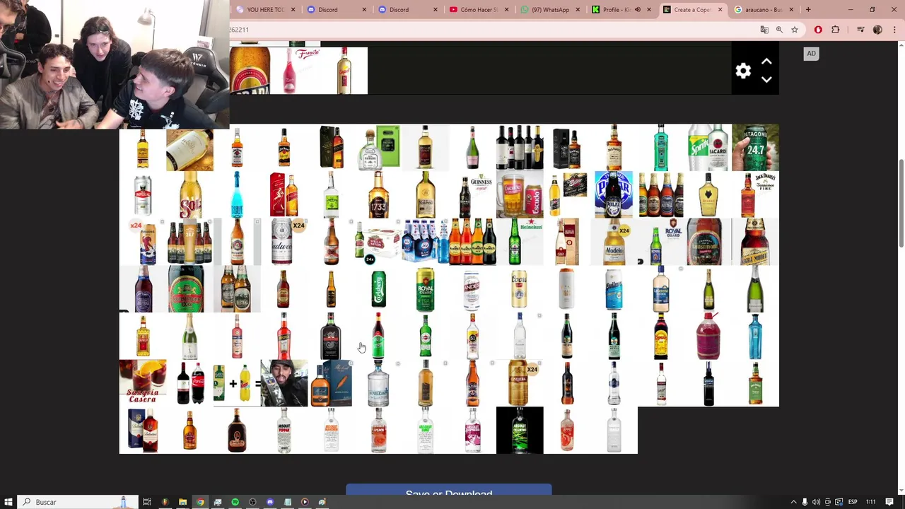Select the Stella Artois 24x pack image
This screenshot has width=905, height=509.
378,242
